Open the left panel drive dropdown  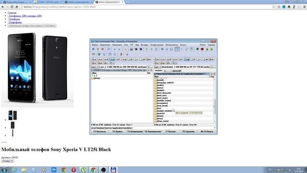[x=95, y=67]
